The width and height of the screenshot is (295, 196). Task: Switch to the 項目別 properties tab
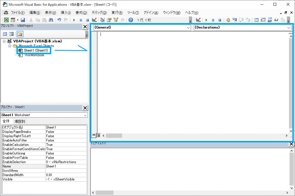(20, 121)
